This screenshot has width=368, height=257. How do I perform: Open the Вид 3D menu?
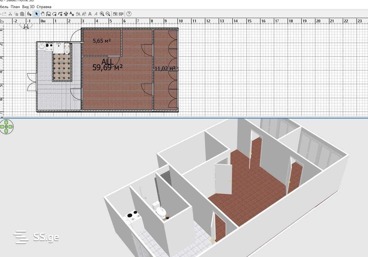point(28,7)
